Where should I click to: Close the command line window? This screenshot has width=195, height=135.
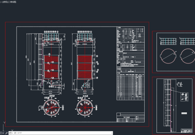pyautogui.click(x=3, y=133)
